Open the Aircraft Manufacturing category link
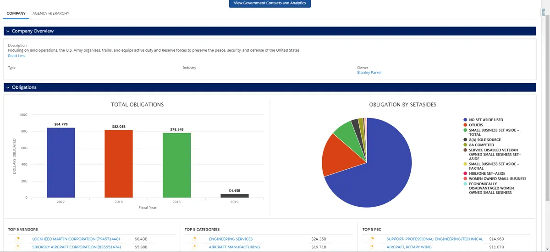The image size is (550, 252). tap(234, 247)
